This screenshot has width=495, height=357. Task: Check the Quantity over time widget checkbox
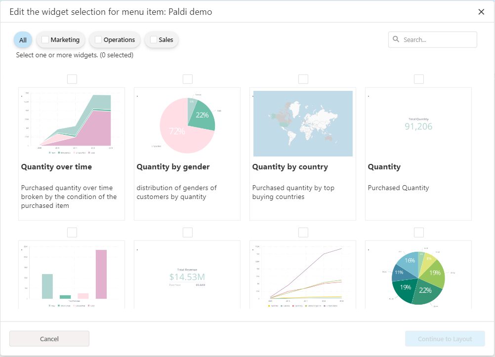click(x=71, y=79)
